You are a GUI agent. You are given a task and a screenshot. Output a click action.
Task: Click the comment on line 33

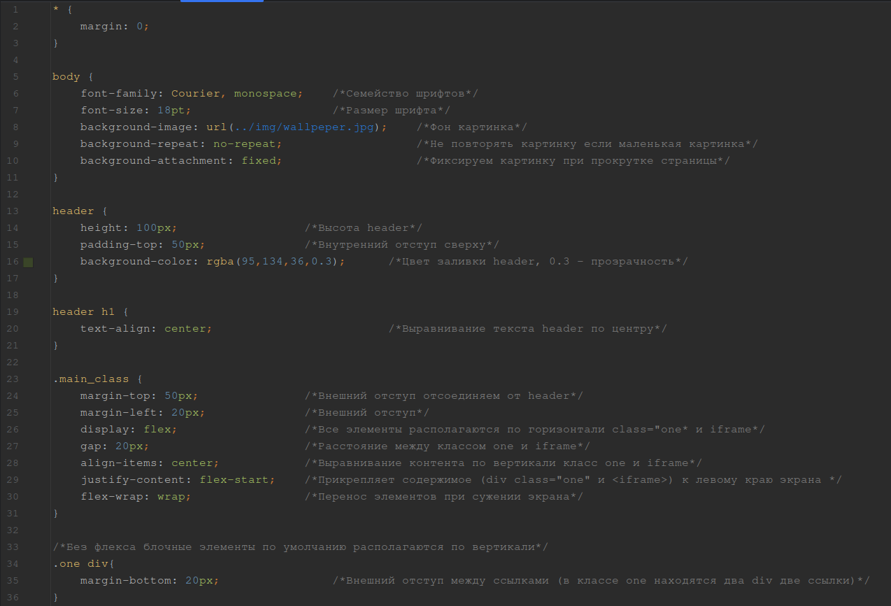click(297, 547)
